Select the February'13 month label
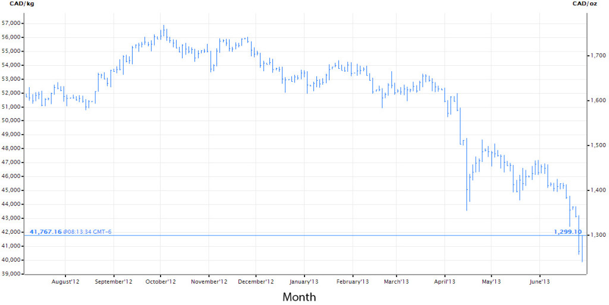Image resolution: width=609 pixels, height=305 pixels. pos(353,282)
